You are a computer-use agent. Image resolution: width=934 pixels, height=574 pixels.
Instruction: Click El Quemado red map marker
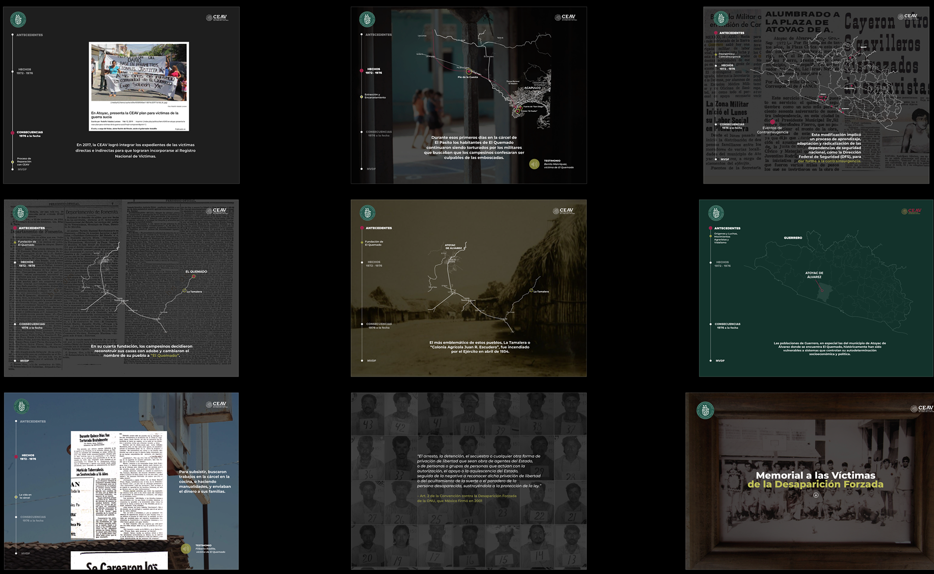pos(194,277)
